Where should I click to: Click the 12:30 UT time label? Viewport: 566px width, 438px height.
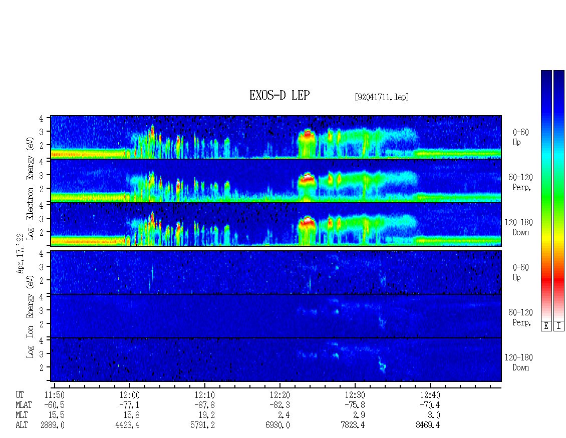355,395
